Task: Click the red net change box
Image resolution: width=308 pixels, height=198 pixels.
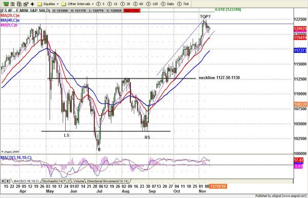Action: click(132, 11)
